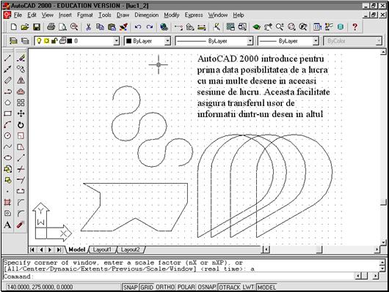Click the Save toolbar icon
The height and width of the screenshot is (292, 389).
coord(37,27)
